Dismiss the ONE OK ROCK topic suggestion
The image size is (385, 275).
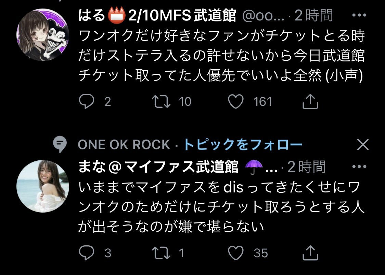tap(363, 144)
